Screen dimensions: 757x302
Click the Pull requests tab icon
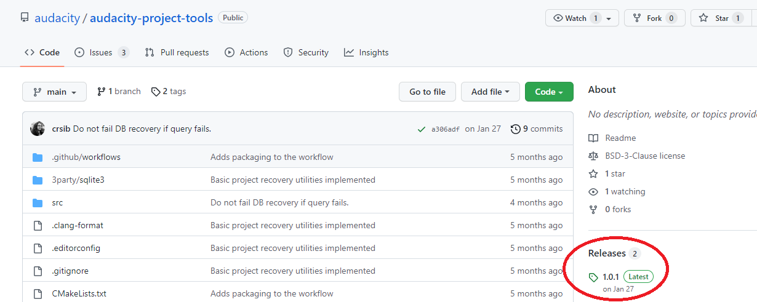pos(150,52)
